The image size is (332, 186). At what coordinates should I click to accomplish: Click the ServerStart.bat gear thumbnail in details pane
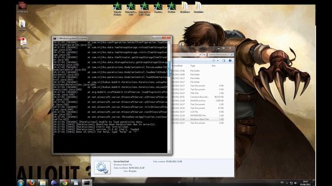tap(103, 167)
